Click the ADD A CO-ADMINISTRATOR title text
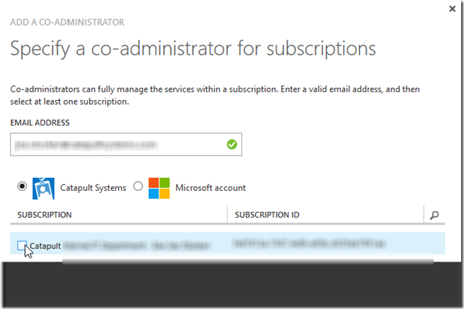This screenshot has width=464, height=309. pyautogui.click(x=67, y=22)
